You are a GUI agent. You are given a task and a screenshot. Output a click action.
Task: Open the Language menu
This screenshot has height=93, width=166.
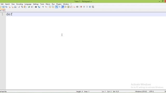[28, 4]
